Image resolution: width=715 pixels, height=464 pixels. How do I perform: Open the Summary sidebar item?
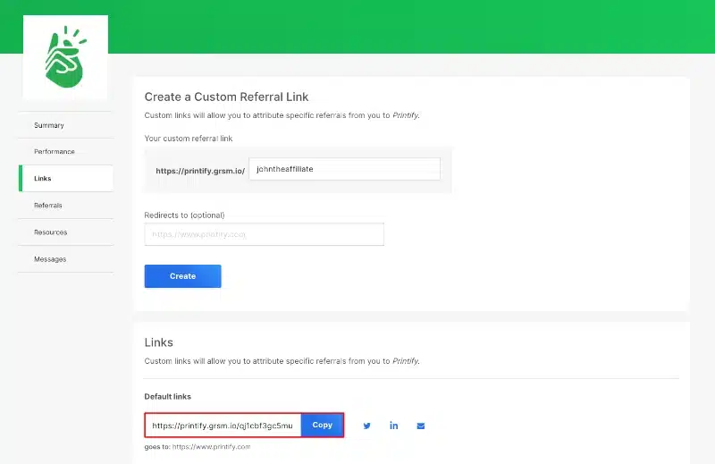click(65, 125)
